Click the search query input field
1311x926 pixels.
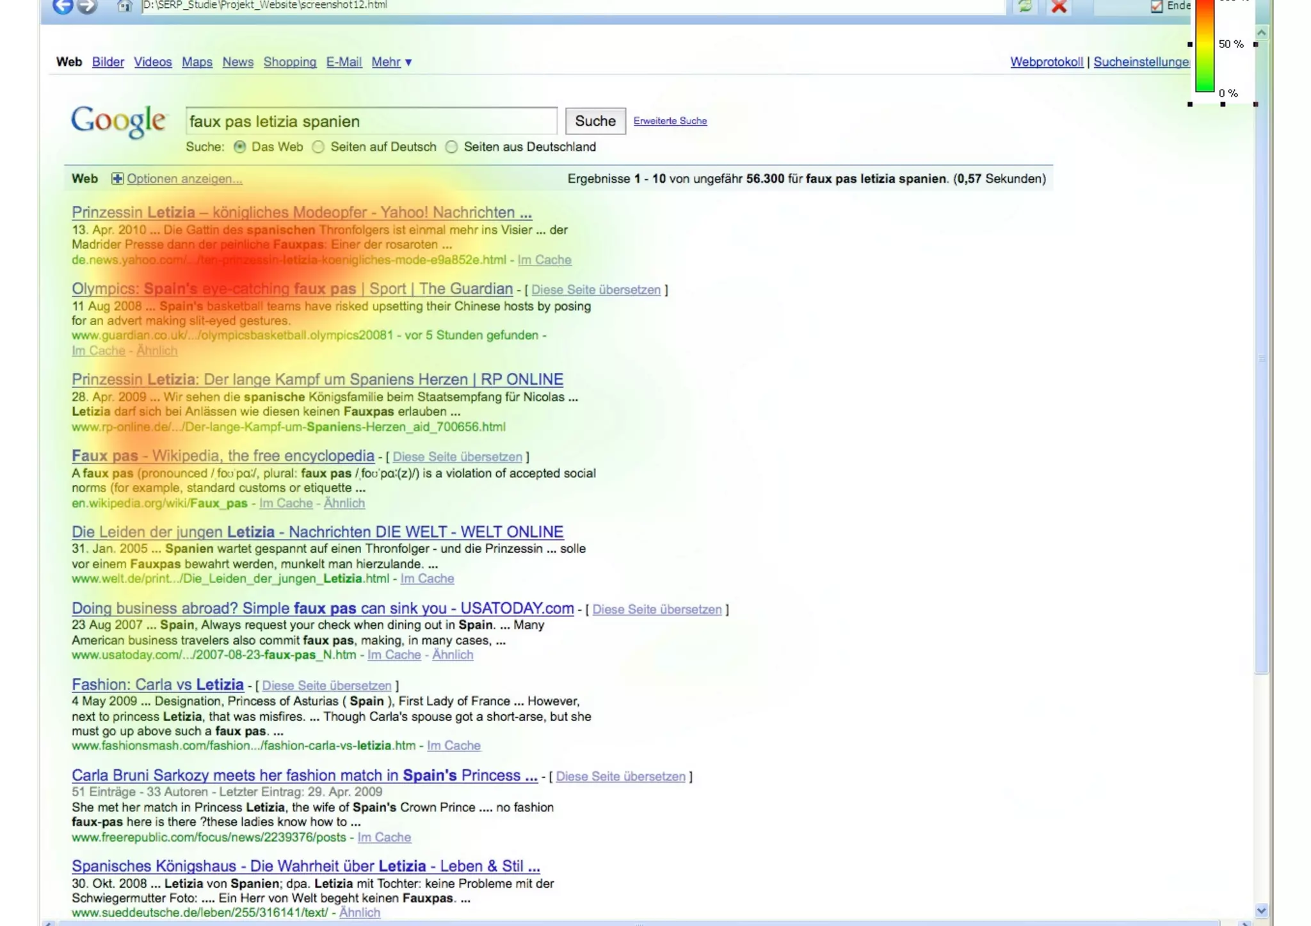pos(371,121)
